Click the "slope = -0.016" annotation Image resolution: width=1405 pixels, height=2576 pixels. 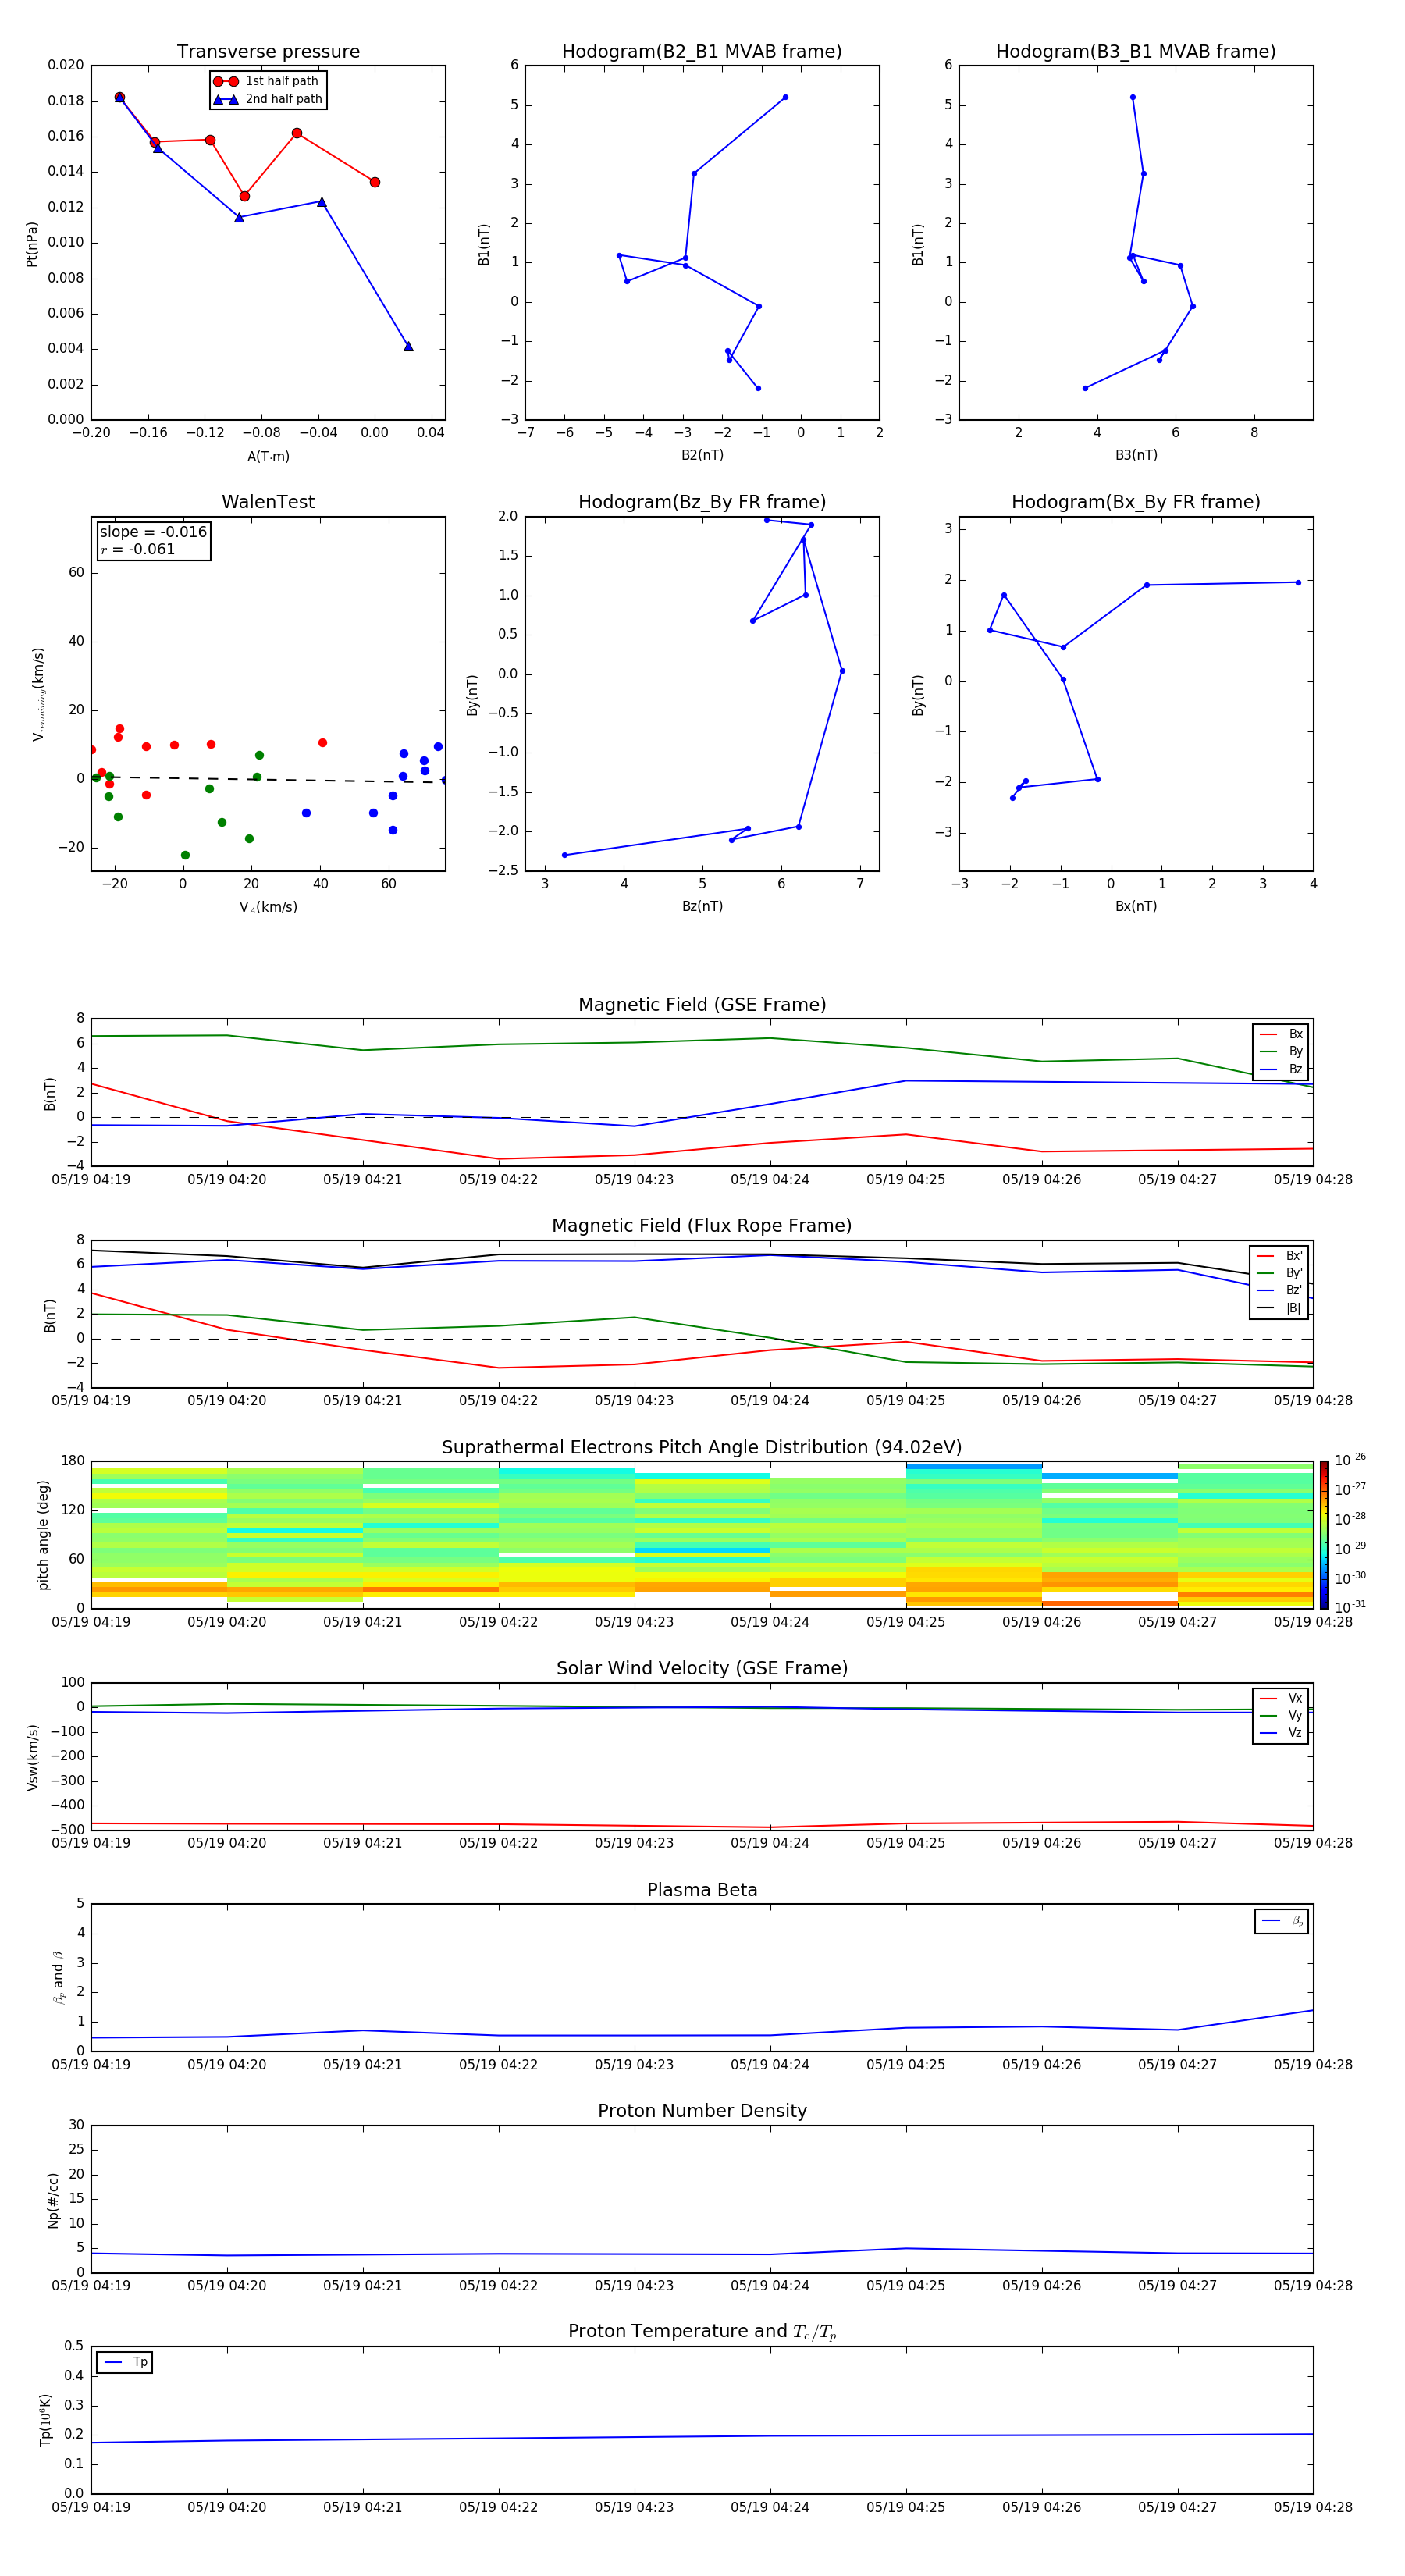(153, 532)
